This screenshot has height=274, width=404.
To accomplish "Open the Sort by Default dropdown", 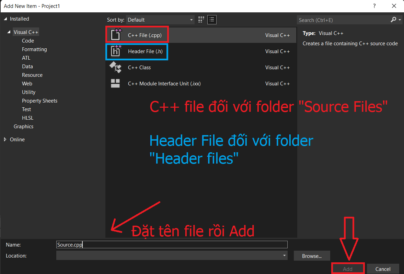I will coord(160,20).
